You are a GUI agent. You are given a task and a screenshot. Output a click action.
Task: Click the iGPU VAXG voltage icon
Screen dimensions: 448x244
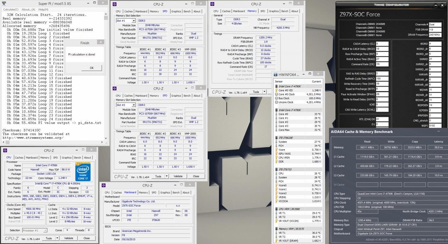(276, 154)
